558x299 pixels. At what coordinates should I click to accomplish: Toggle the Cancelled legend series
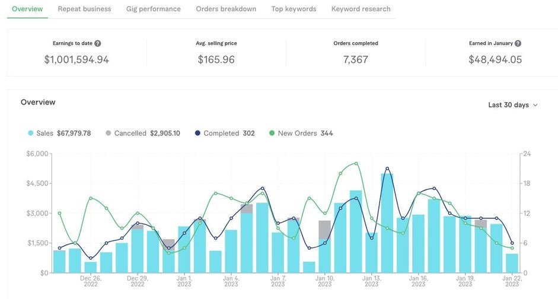click(x=143, y=133)
